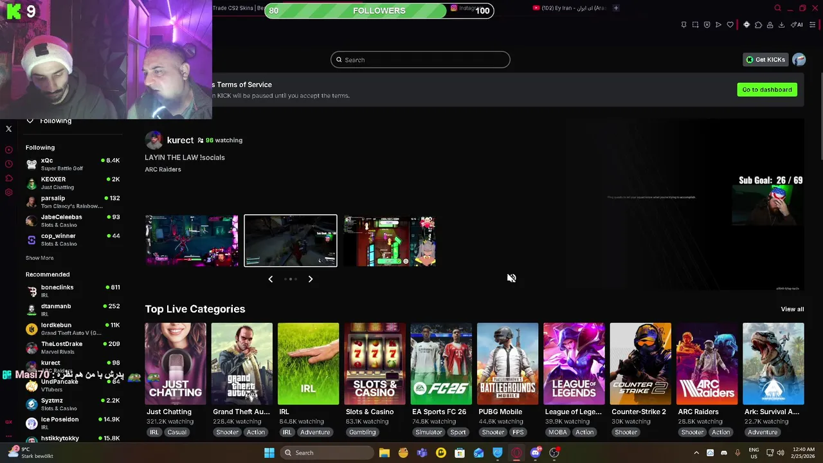The width and height of the screenshot is (823, 463).
Task: Open the extensions puzzle icon in toolbar
Action: pos(758,24)
